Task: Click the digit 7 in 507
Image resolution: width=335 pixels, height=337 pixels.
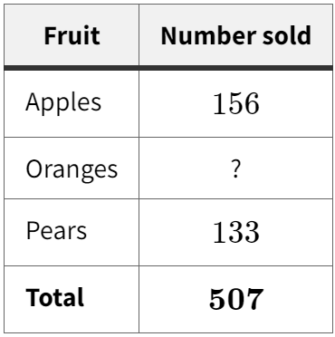Action: [x=254, y=299]
